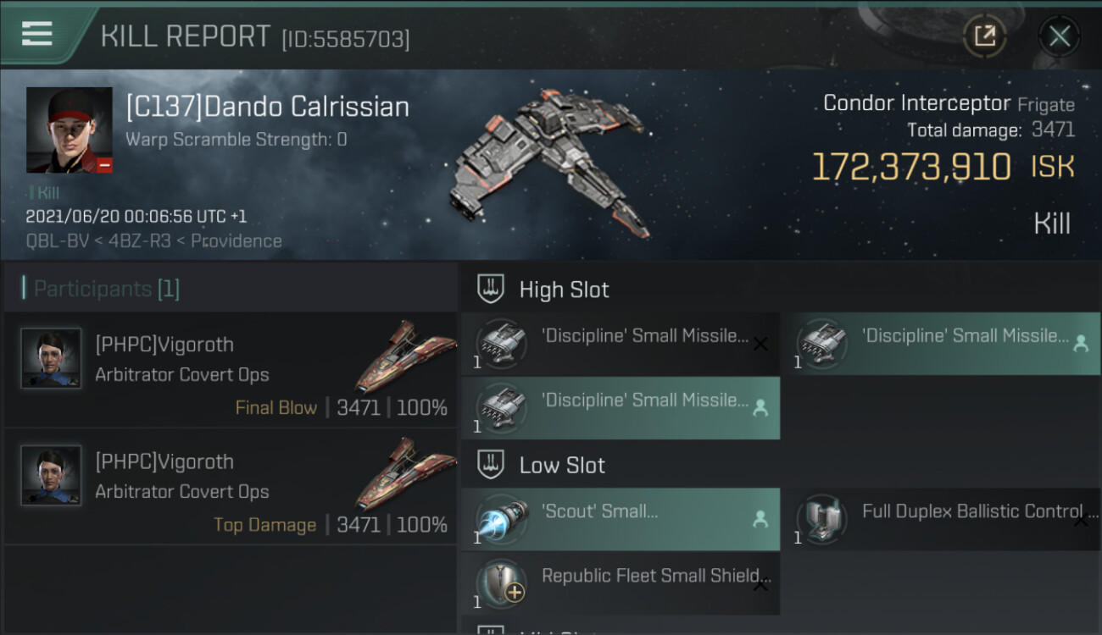Click the Final Blow Arbitrator ship icon
The width and height of the screenshot is (1102, 635).
tap(404, 356)
